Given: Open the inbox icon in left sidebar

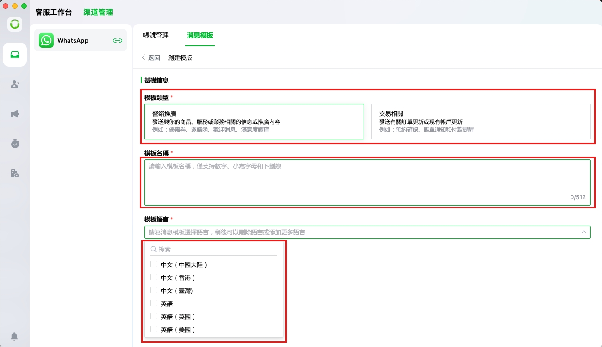Looking at the screenshot, I should (15, 55).
